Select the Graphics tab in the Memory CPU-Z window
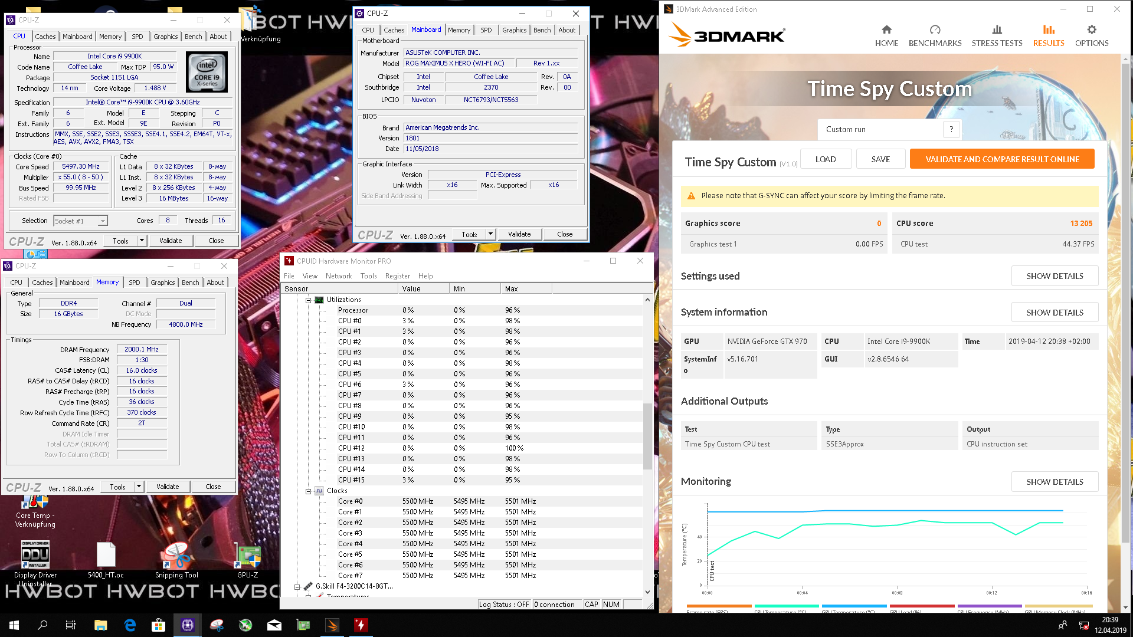The width and height of the screenshot is (1133, 637). pos(163,283)
